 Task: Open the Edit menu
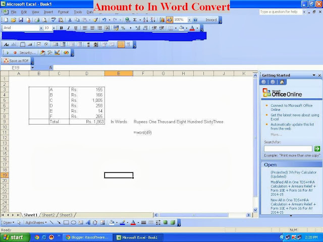[24, 12]
